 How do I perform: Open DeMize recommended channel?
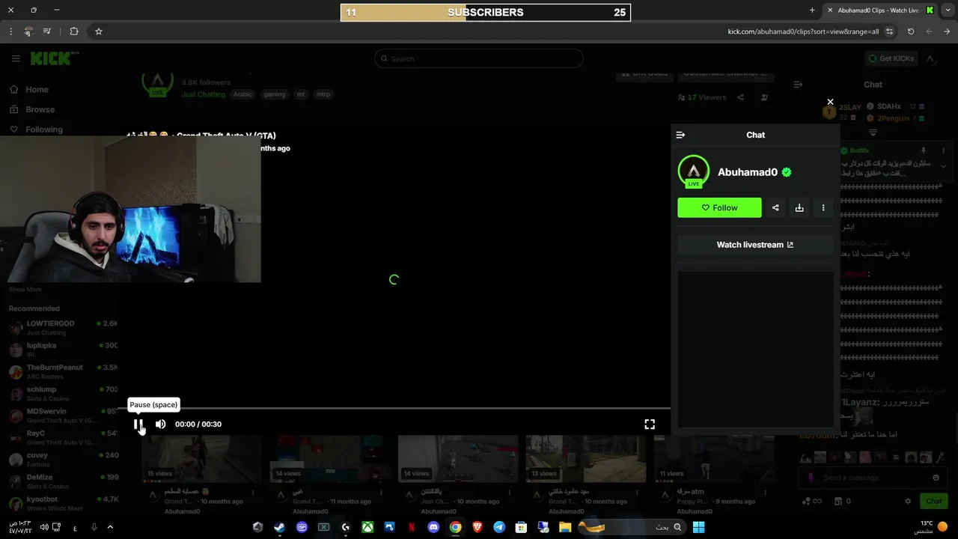pyautogui.click(x=63, y=481)
